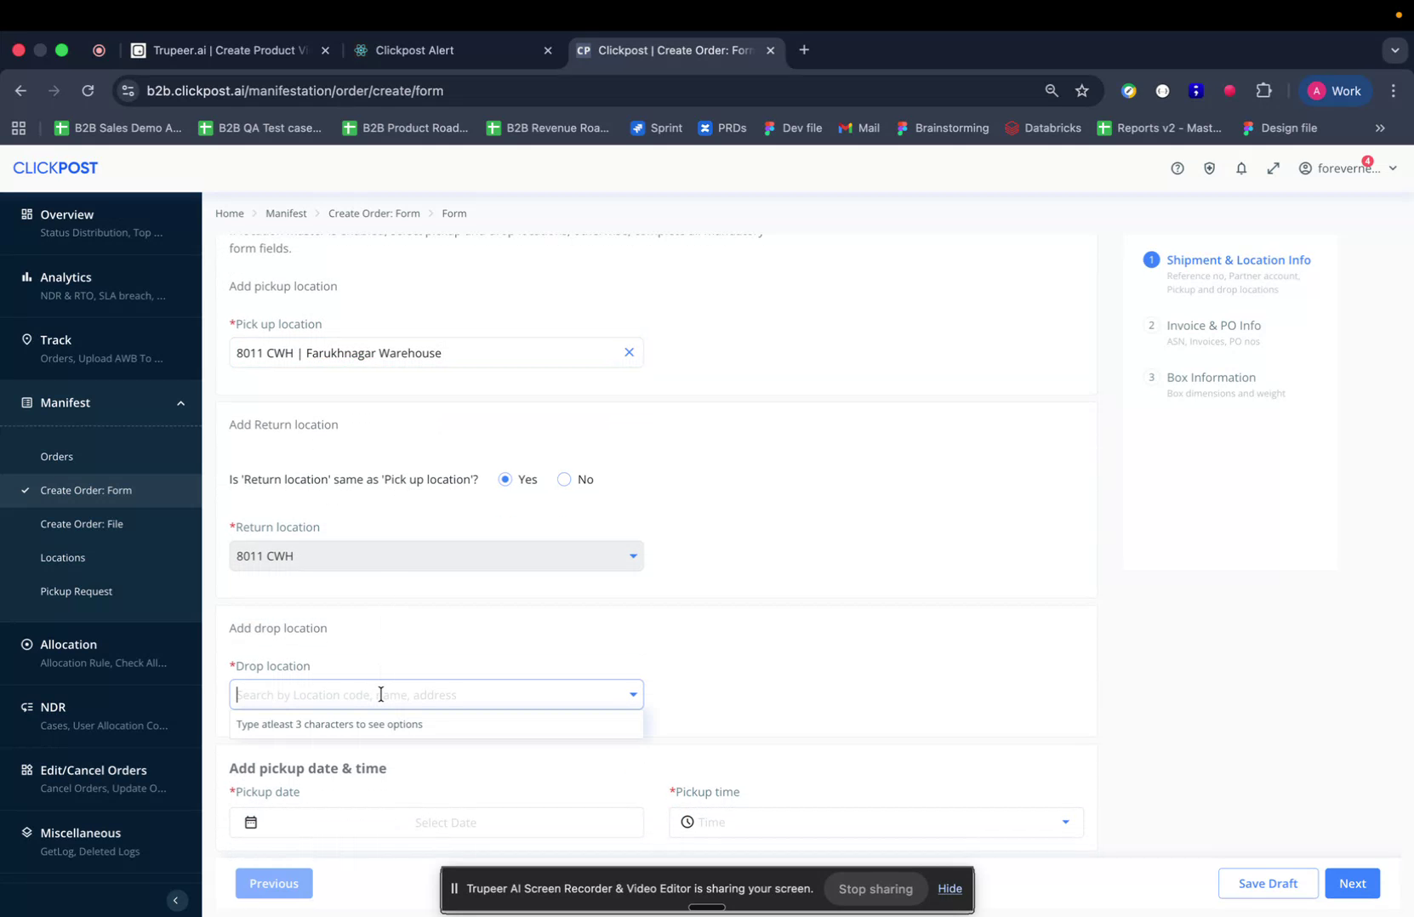Open the NDR section in the sidebar
Image resolution: width=1414 pixels, height=917 pixels.
click(x=53, y=707)
